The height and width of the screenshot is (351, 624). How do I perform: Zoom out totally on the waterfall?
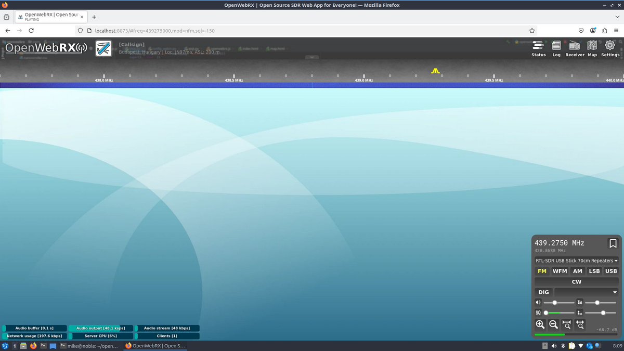tap(580, 324)
